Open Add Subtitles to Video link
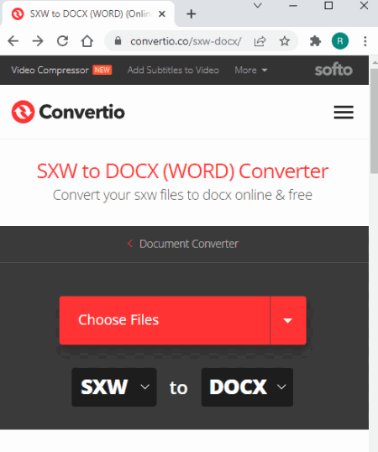The width and height of the screenshot is (378, 452). click(x=173, y=70)
